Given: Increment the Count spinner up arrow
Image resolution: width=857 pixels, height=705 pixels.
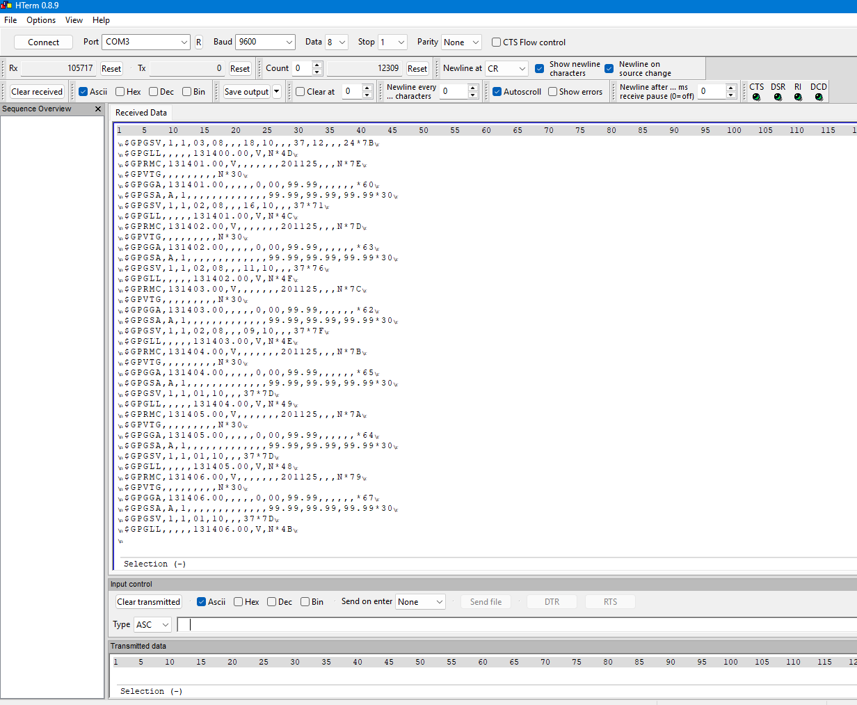Looking at the screenshot, I should click(317, 65).
